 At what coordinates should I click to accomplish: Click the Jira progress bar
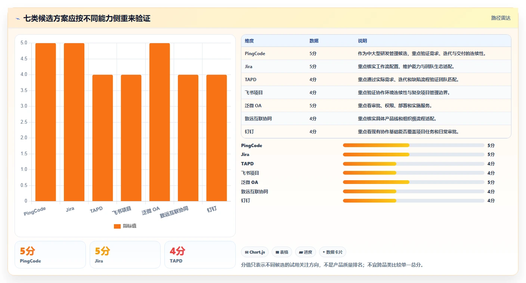pyautogui.click(x=414, y=155)
